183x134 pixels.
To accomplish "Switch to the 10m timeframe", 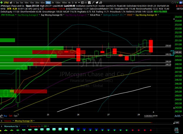I will tap(26, 3).
